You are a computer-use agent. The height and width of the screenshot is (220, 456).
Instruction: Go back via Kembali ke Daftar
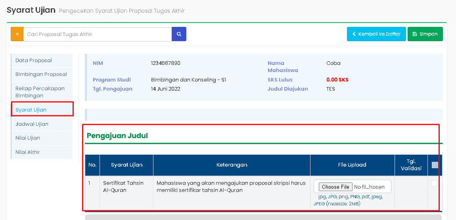click(x=376, y=34)
